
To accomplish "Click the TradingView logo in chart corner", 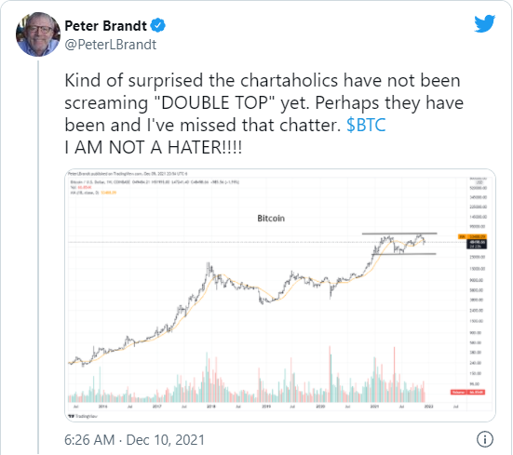I will tap(83, 416).
